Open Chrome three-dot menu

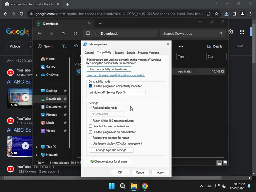click(x=250, y=14)
